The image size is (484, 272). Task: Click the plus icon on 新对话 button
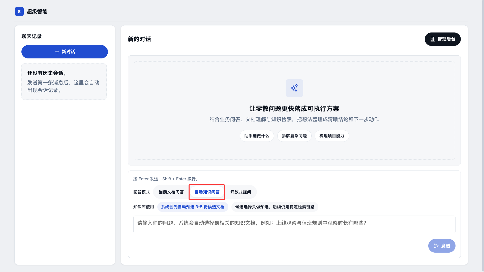tap(57, 52)
